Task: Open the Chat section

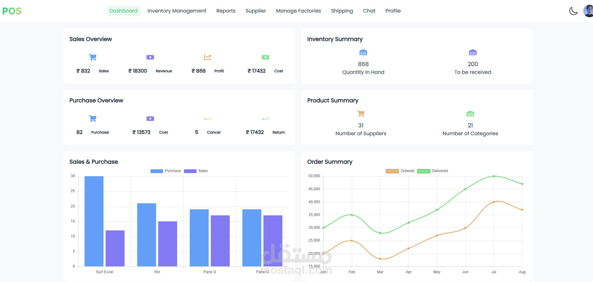Action: point(369,11)
